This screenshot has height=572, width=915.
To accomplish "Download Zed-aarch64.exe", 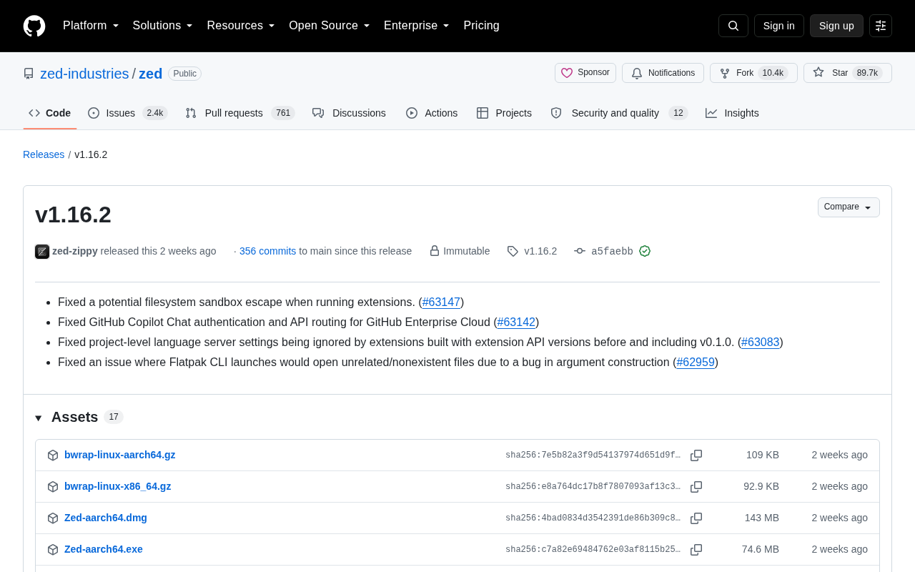I will click(104, 549).
